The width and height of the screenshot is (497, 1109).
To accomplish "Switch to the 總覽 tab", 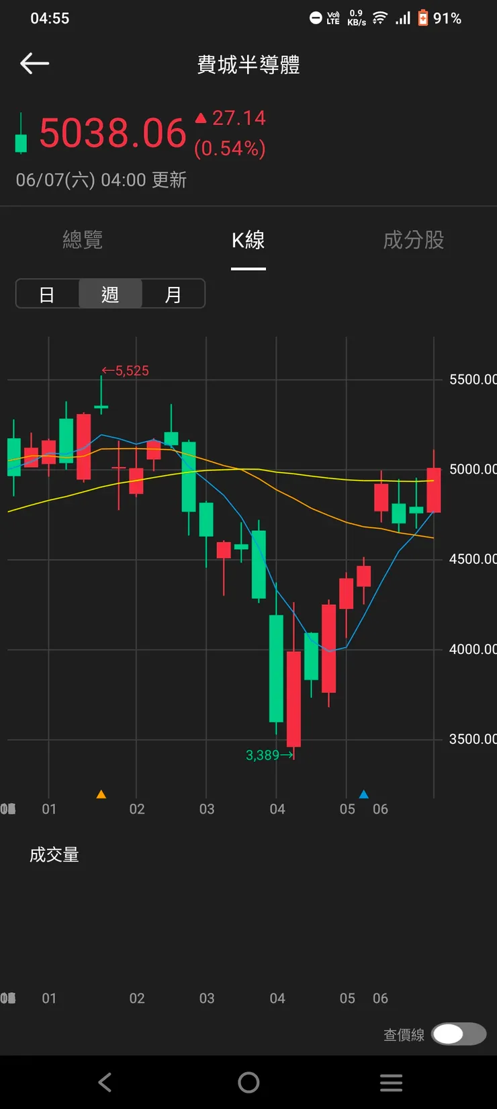I will point(83,240).
